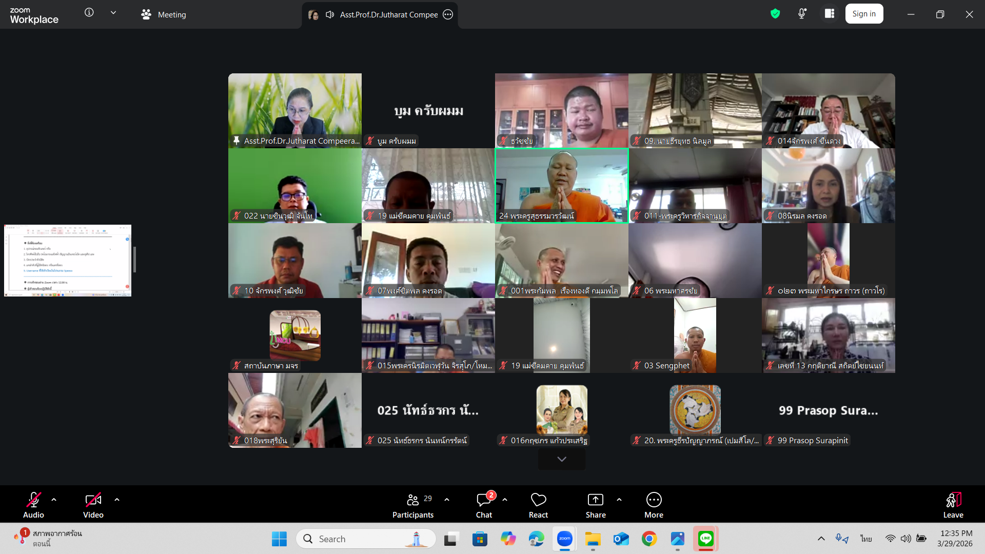The width and height of the screenshot is (985, 554).
Task: Click the microphone indicator in title bar
Action: (x=802, y=14)
